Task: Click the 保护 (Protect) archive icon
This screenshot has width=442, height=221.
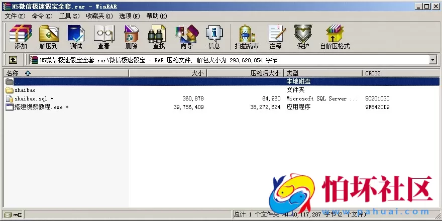Action: coord(303,37)
